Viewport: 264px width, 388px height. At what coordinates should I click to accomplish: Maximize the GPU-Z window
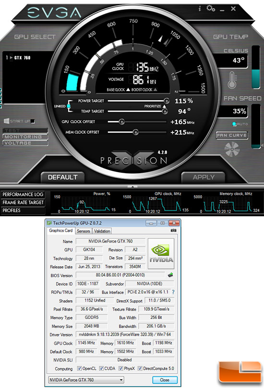coord(162,223)
